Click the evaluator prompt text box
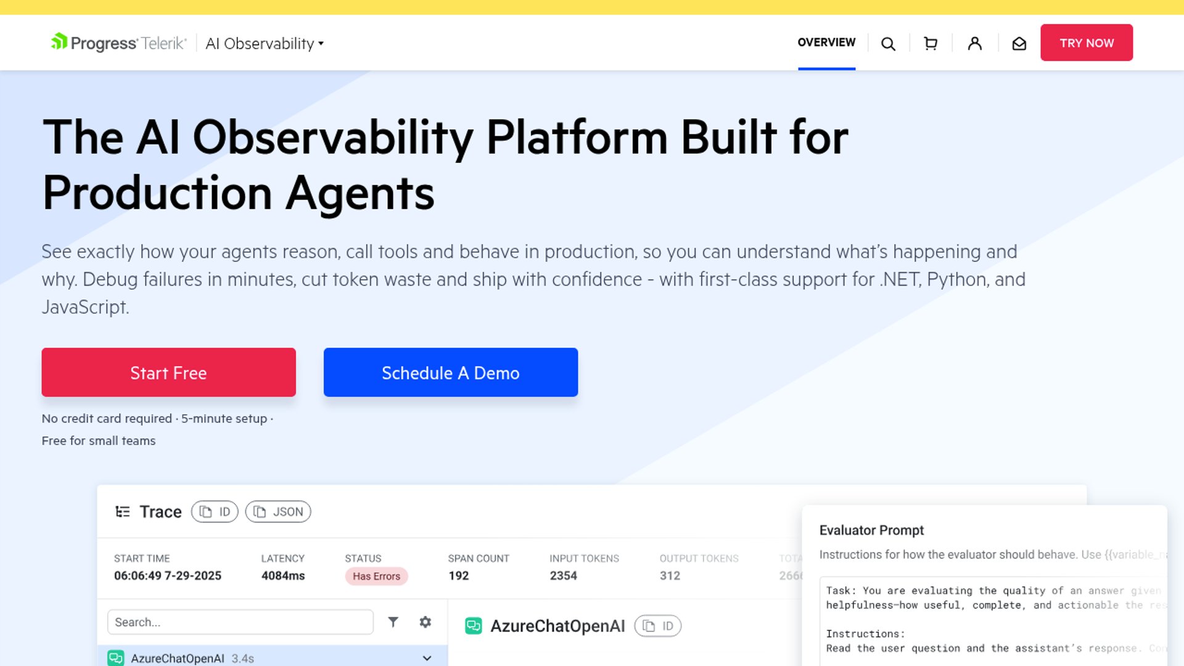This screenshot has width=1184, height=666. click(x=993, y=621)
